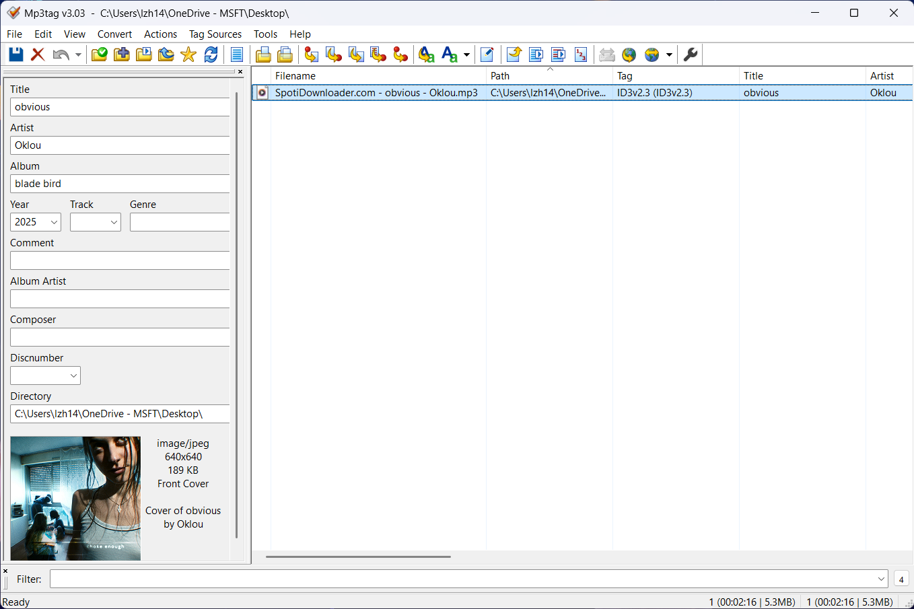Expand the Track dropdown
The image size is (914, 609).
pos(114,222)
